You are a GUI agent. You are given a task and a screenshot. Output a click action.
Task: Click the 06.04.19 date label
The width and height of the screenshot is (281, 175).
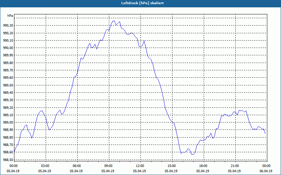266,171
